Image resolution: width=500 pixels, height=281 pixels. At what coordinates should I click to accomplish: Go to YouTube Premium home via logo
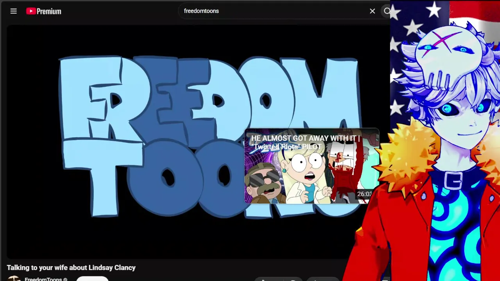(43, 11)
